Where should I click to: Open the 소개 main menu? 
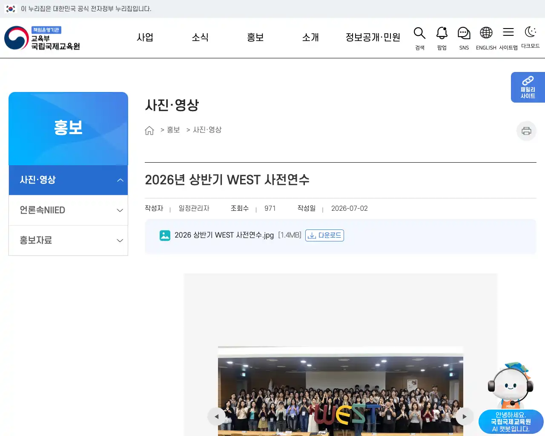click(310, 37)
